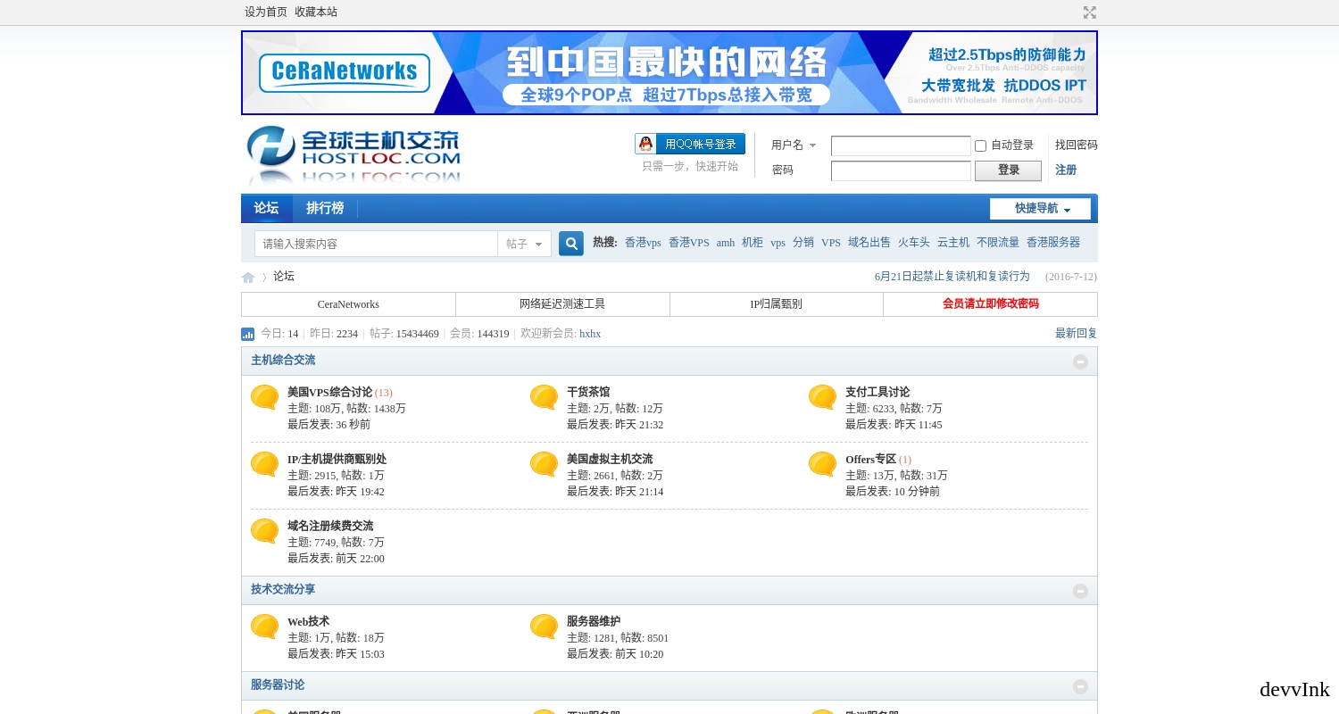This screenshot has height=714, width=1339.
Task: Click the Web技术 forum bubble icon
Action: [x=265, y=627]
